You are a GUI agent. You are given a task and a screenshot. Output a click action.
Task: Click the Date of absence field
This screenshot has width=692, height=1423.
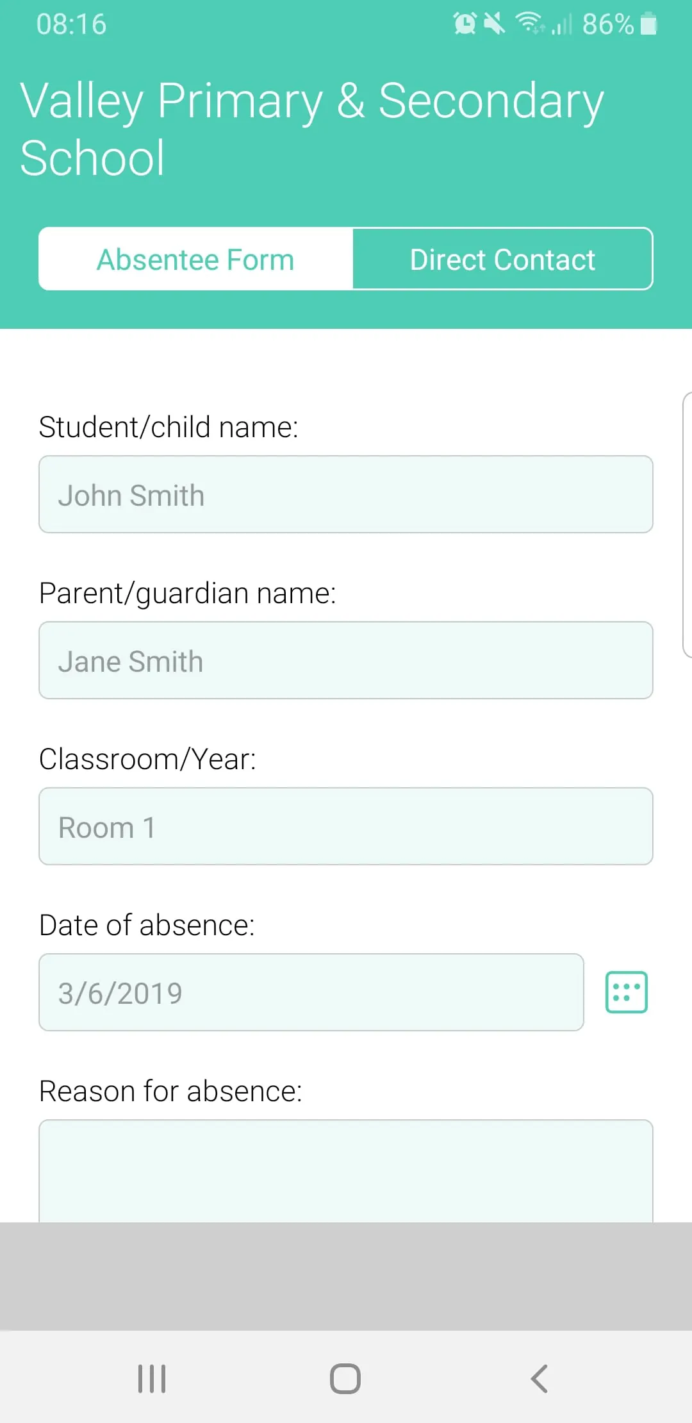[x=311, y=992]
